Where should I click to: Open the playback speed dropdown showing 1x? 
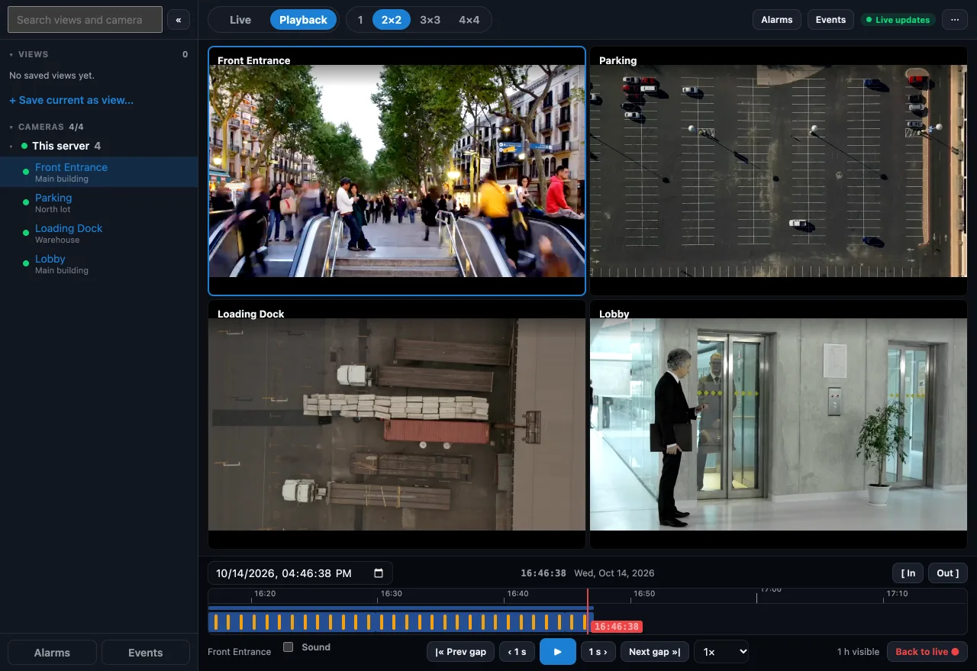click(721, 652)
